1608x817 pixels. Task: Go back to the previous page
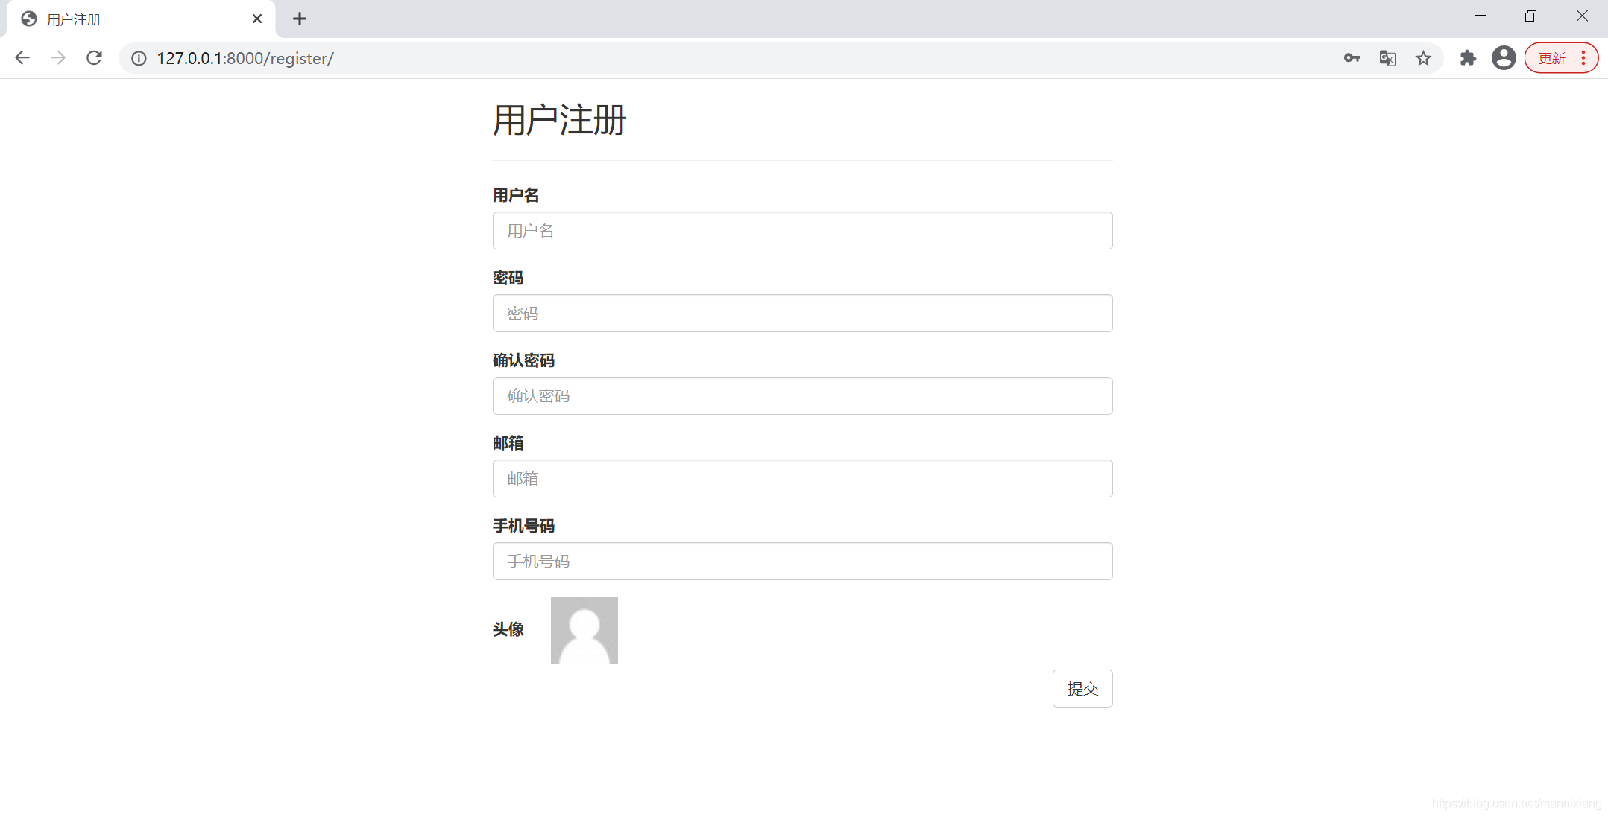(22, 58)
